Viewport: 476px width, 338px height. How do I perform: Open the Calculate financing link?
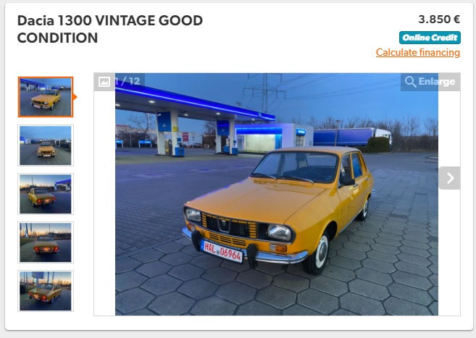coord(418,52)
